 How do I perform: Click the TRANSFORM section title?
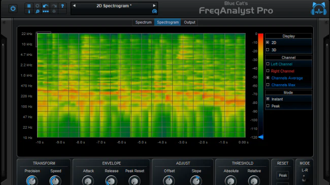coord(44,163)
